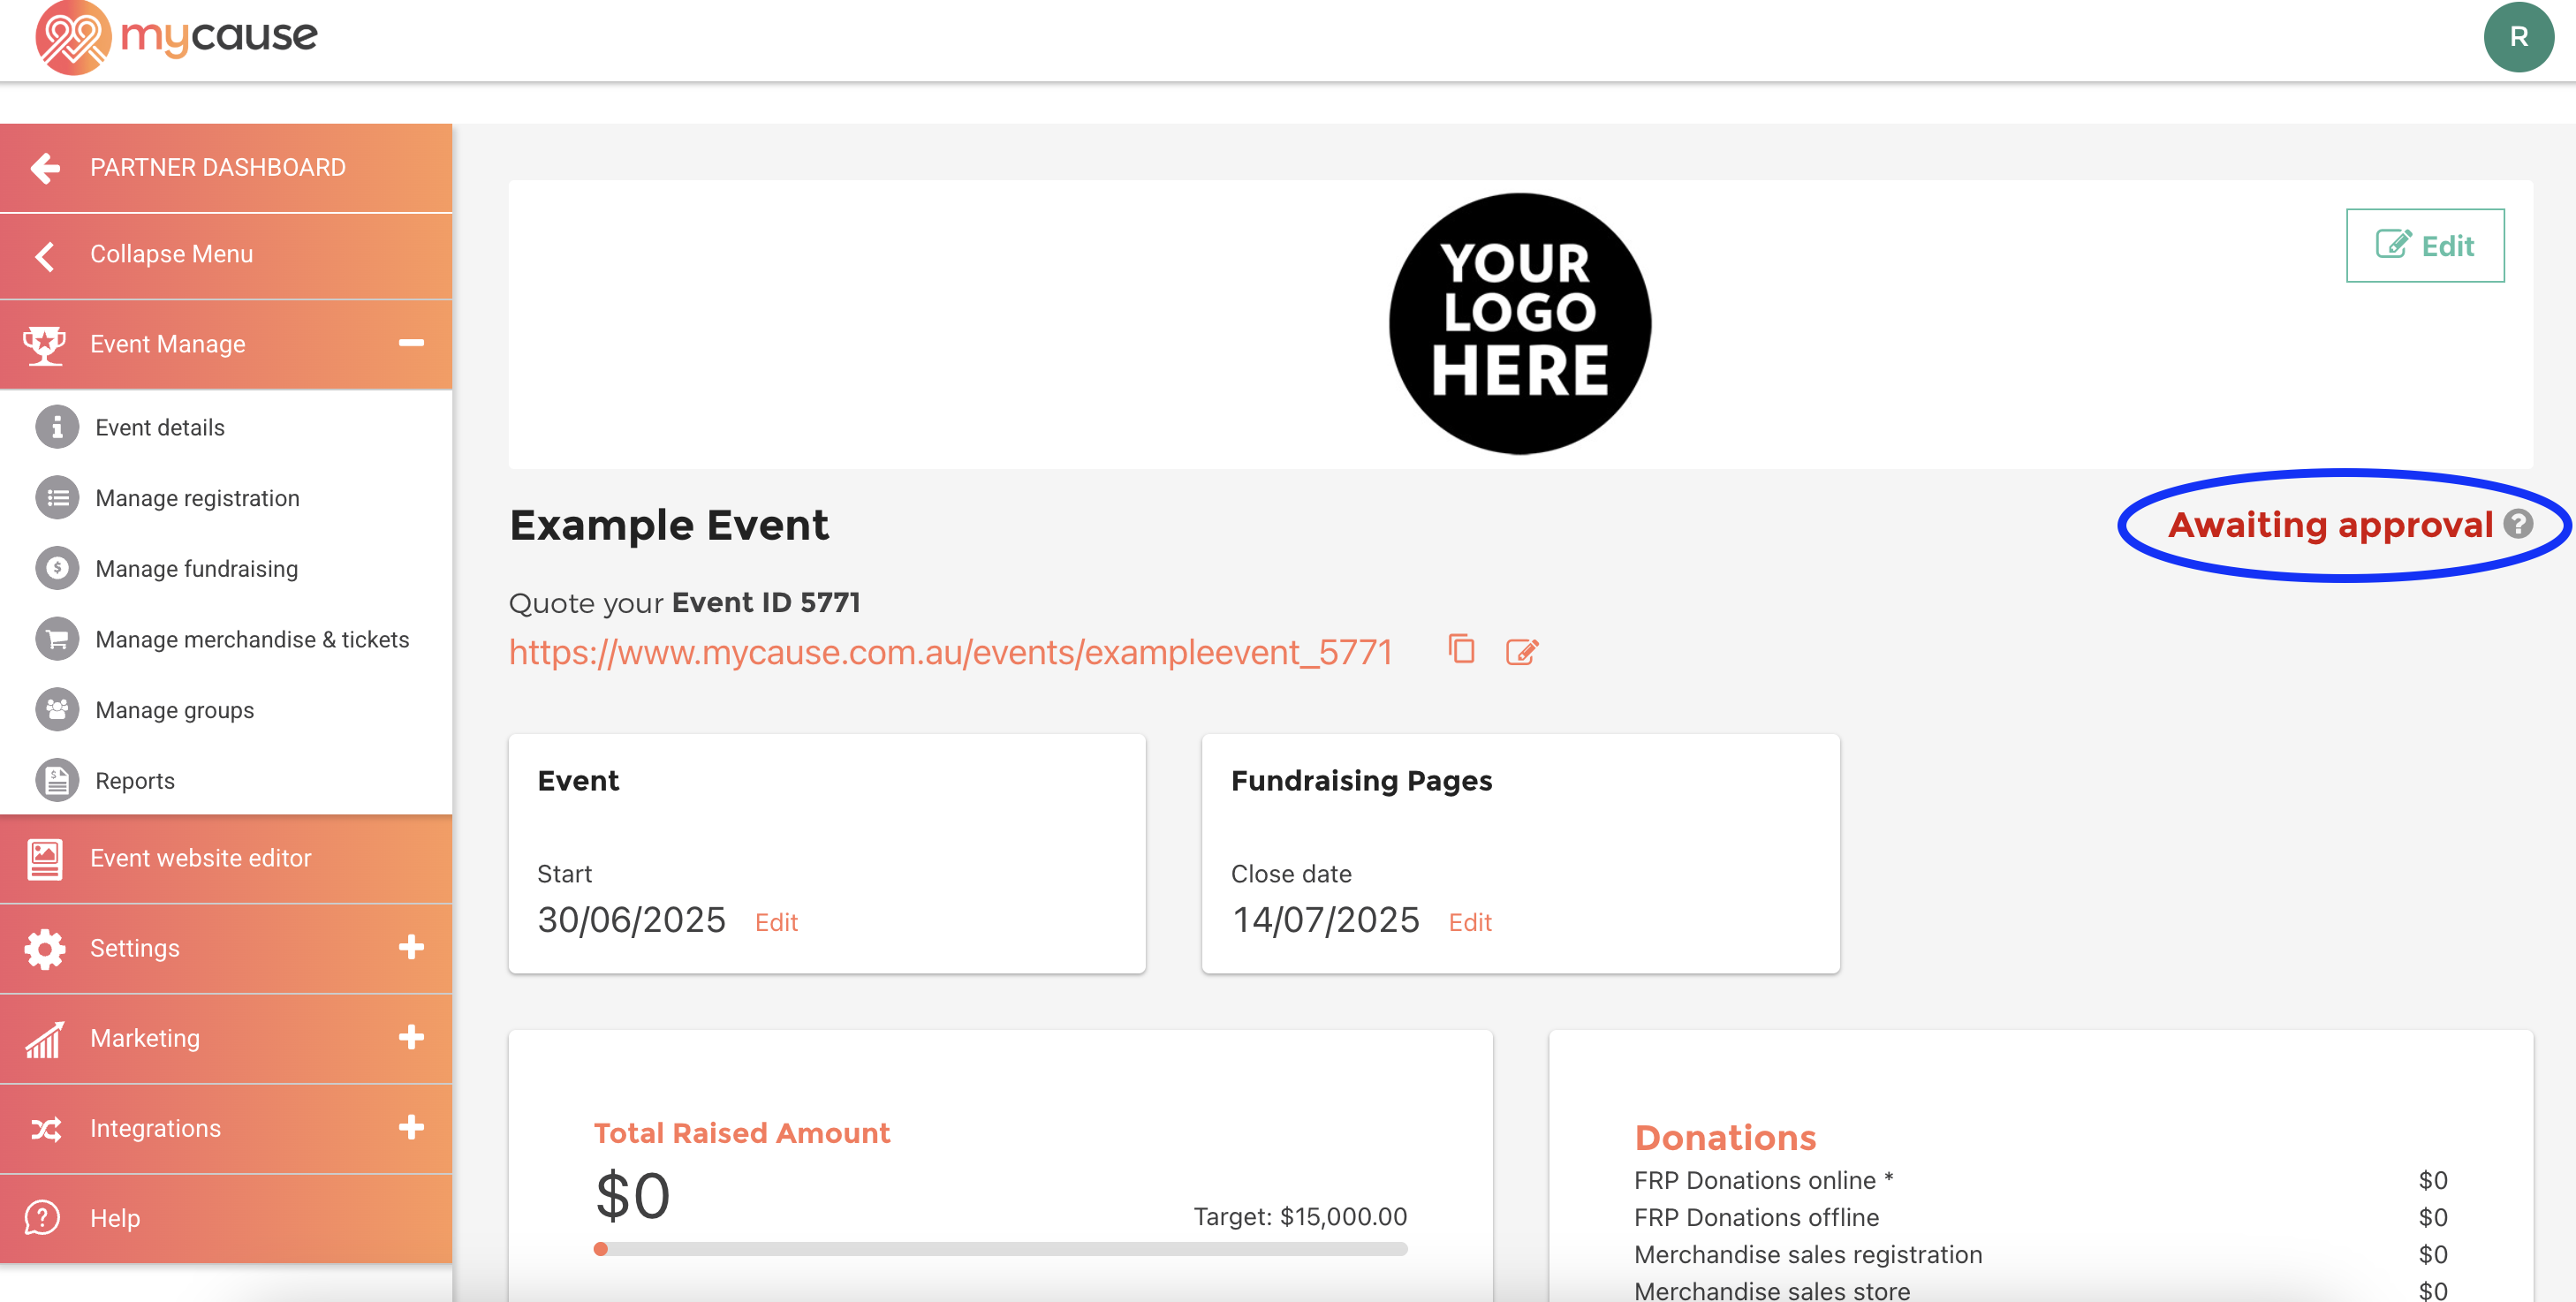The image size is (2576, 1302).
Task: Edit the event Start date
Action: [x=776, y=923]
